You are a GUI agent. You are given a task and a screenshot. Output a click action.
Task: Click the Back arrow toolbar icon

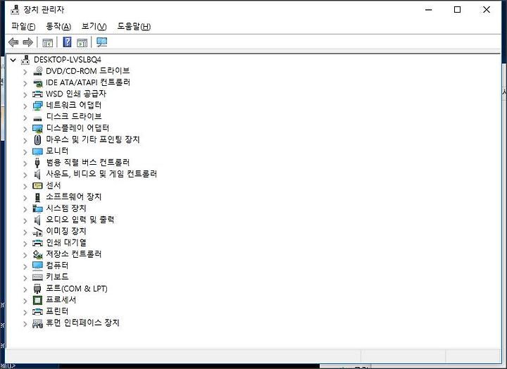coord(13,42)
